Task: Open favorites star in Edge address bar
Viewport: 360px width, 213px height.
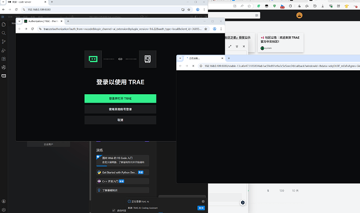Action: (x=249, y=6)
